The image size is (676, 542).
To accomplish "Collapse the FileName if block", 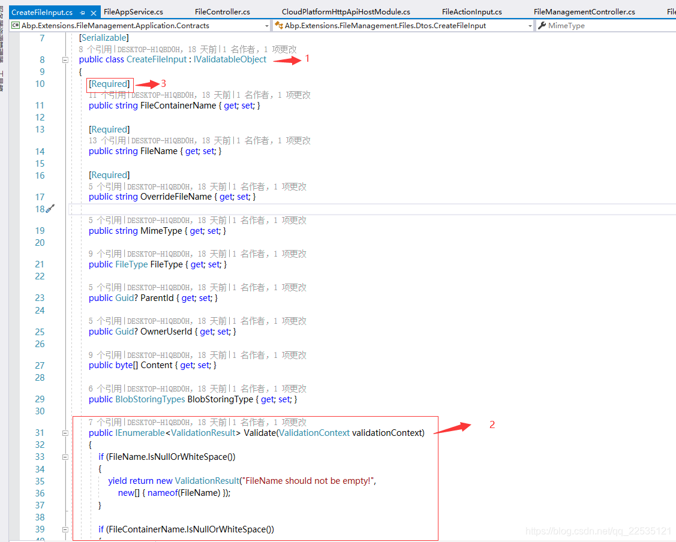I will [x=65, y=457].
